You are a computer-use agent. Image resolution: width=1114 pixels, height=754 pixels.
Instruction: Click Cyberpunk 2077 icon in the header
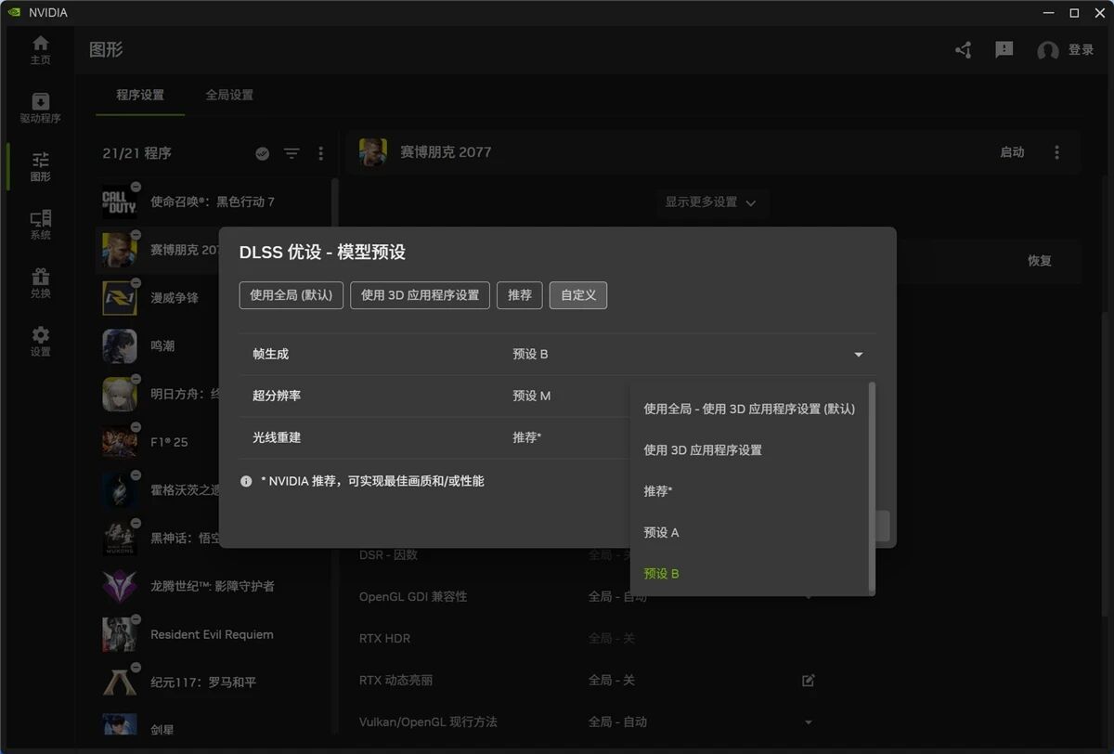point(373,152)
